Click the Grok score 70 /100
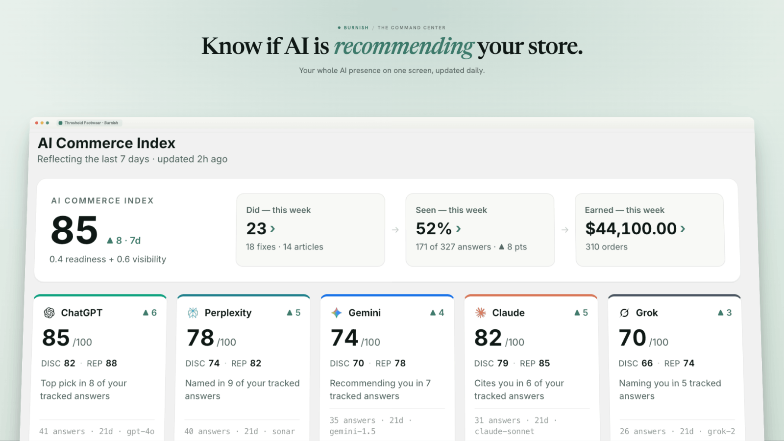 pos(643,338)
